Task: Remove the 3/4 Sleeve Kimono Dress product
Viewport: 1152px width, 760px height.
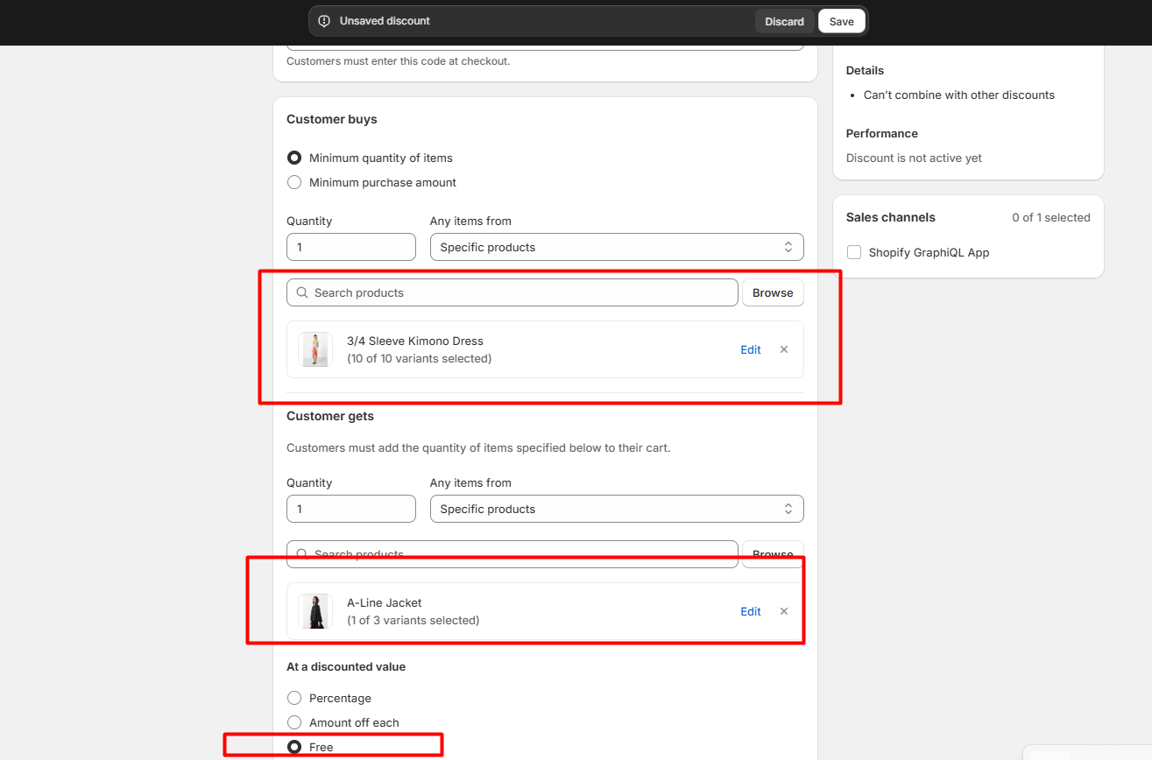Action: pos(784,349)
